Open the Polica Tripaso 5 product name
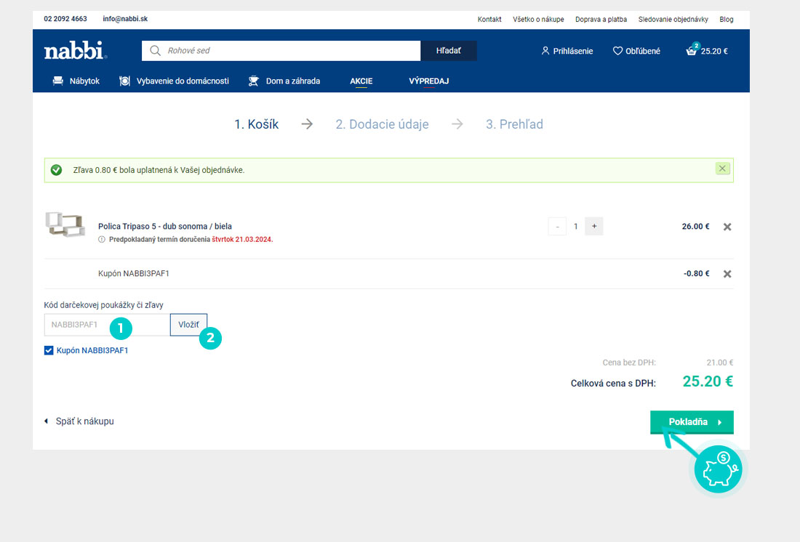 165,227
